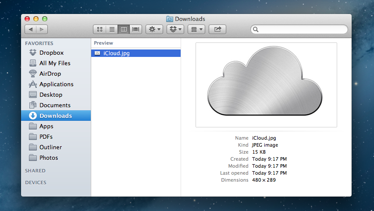Minimize the window with yellow button
This screenshot has height=211, width=374.
(36, 19)
